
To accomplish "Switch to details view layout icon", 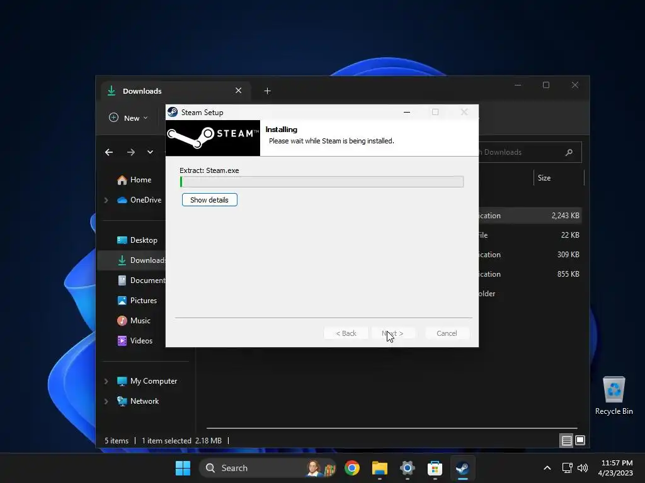I will coord(566,441).
